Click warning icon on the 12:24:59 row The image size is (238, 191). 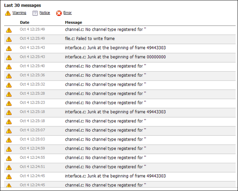(9, 149)
